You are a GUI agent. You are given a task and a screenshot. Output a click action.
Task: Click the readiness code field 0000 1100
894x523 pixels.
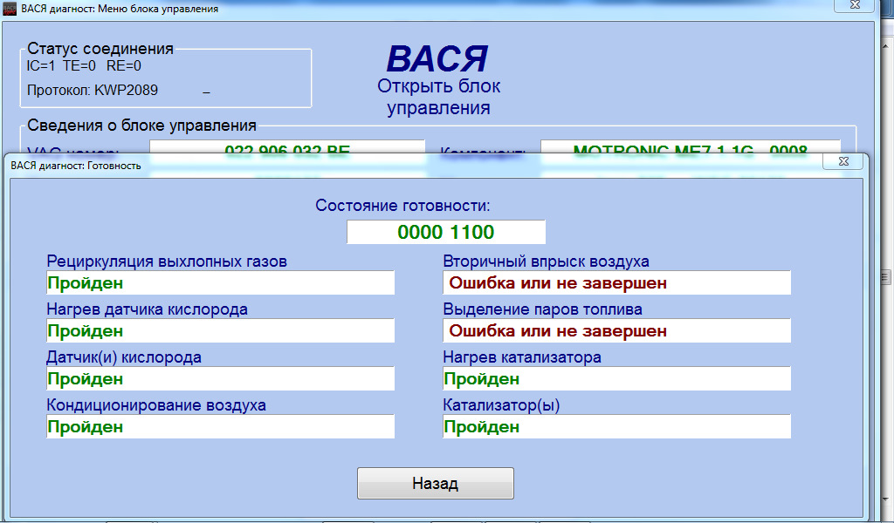tap(446, 233)
